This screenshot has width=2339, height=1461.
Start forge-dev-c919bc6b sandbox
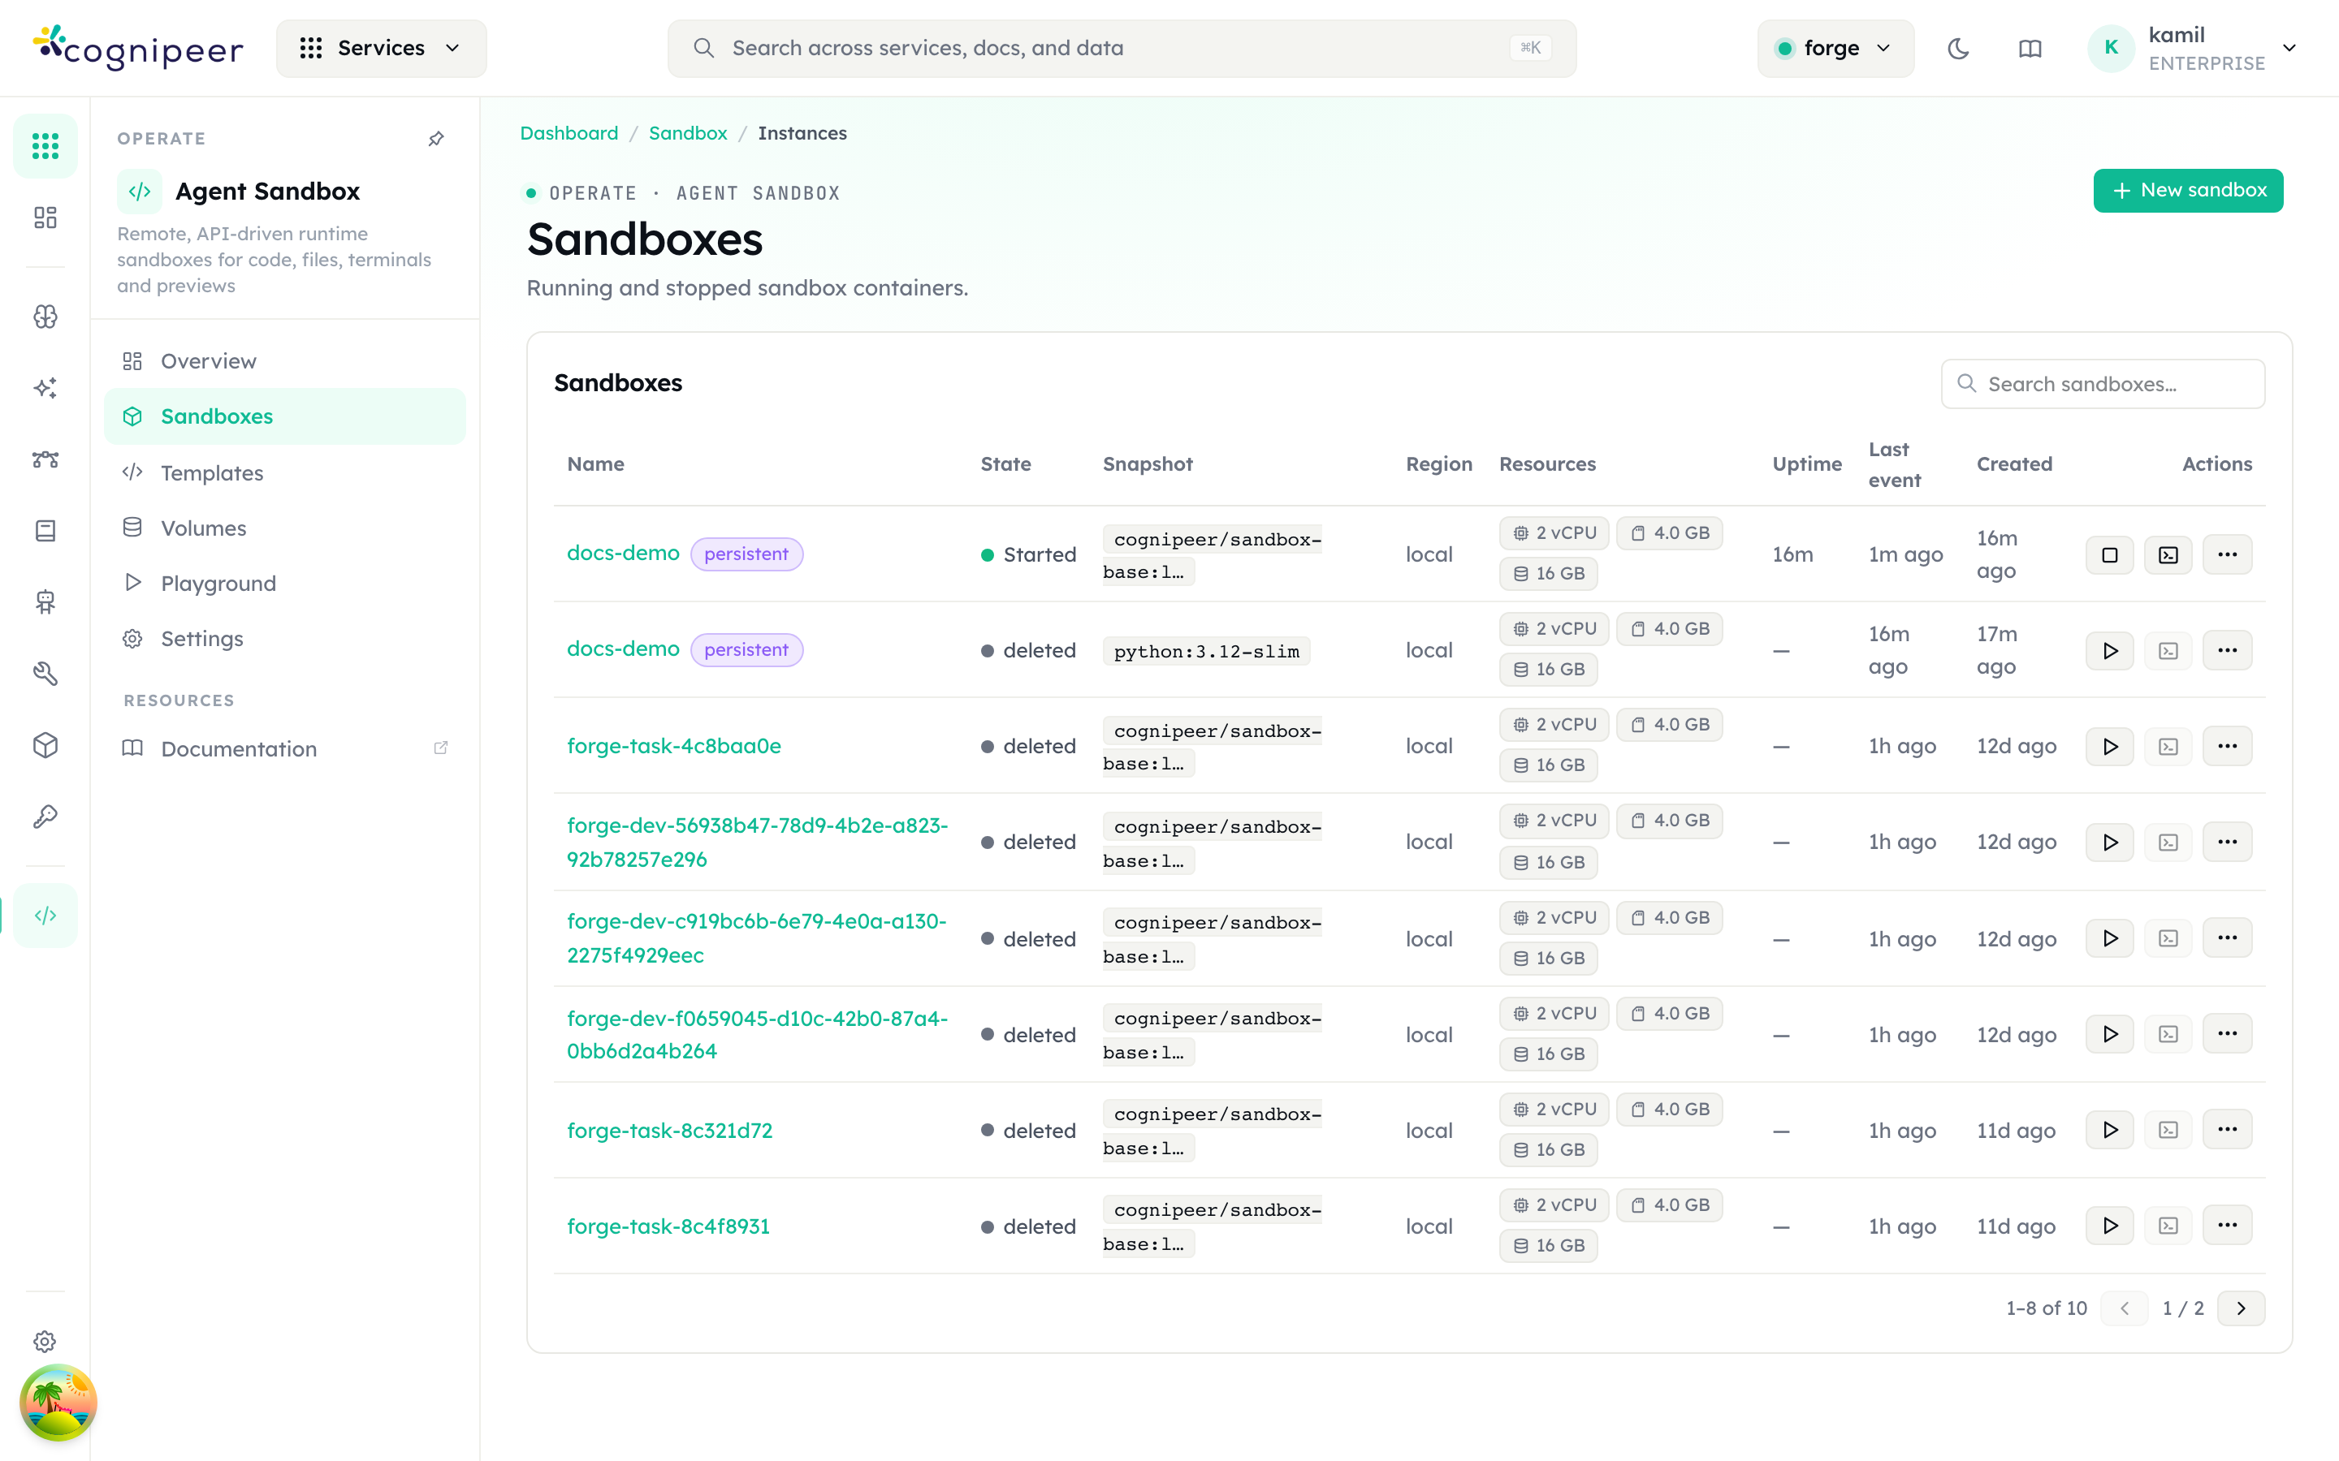[x=2110, y=938]
